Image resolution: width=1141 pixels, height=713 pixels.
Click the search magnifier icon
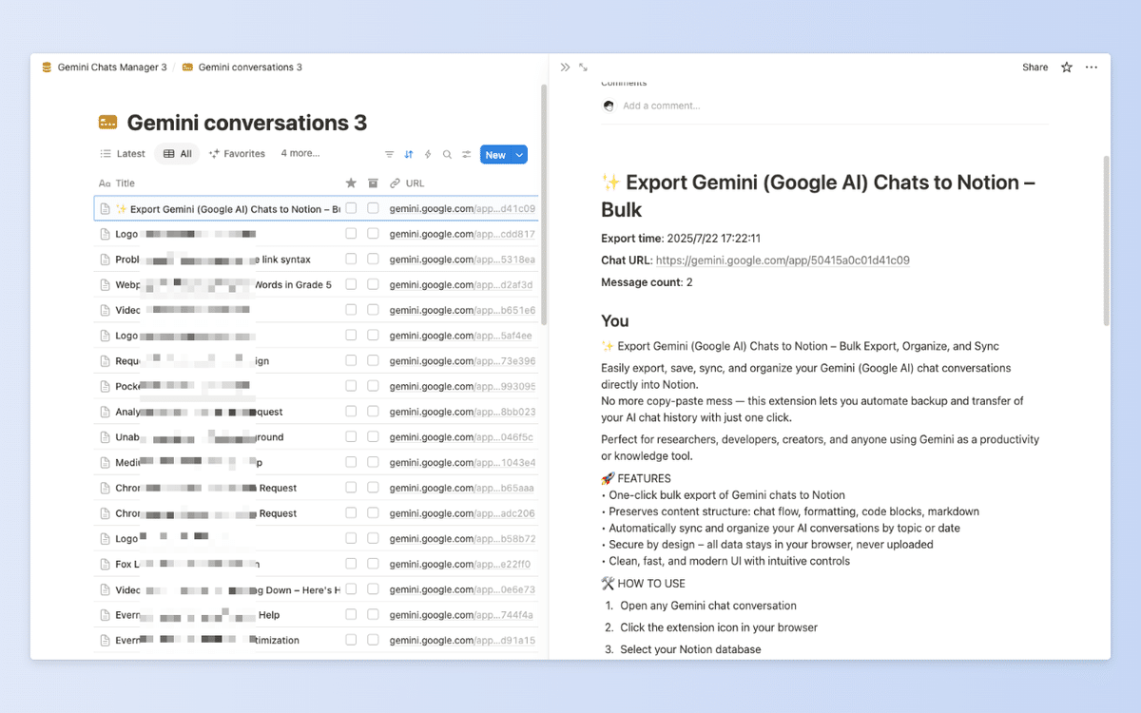click(447, 154)
